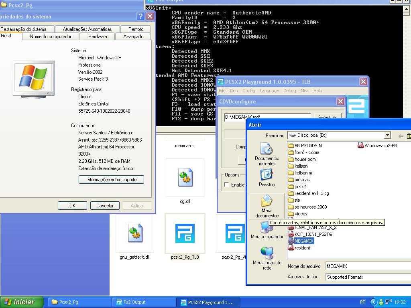Select the house bom folder
Image resolution: width=411 pixels, height=308 pixels.
click(302, 159)
